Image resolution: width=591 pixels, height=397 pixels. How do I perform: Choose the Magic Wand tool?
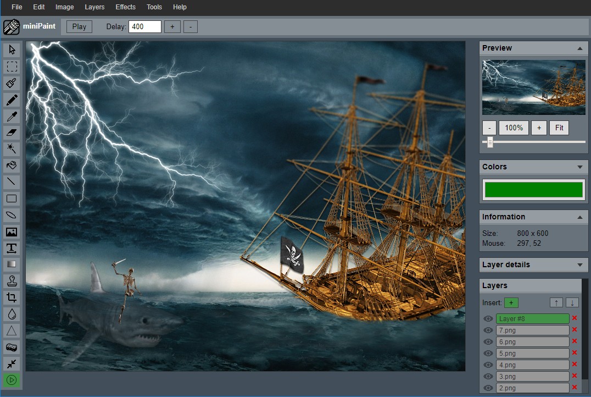click(x=12, y=149)
